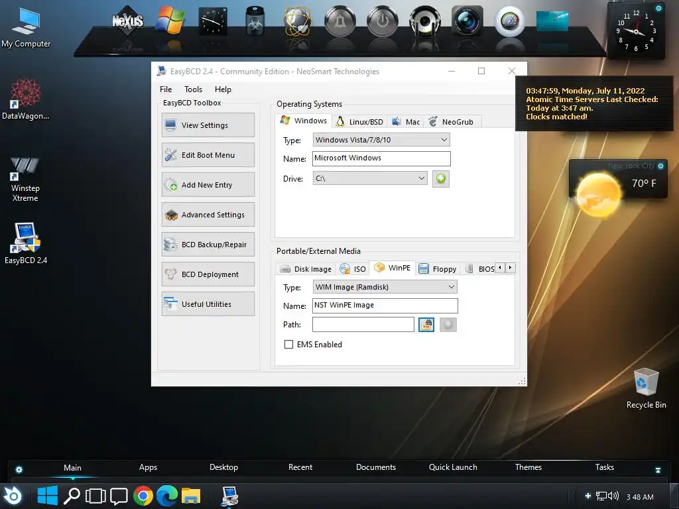Open Windows Start button on taskbar

point(48,496)
